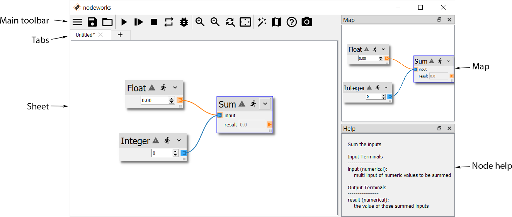Open the Integer node dropdown chevron
This screenshot has width=512, height=217.
179,141
